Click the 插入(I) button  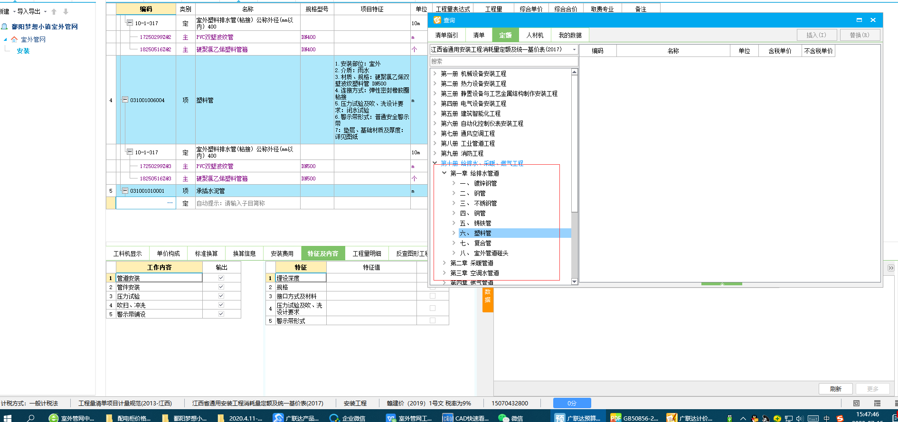[816, 35]
